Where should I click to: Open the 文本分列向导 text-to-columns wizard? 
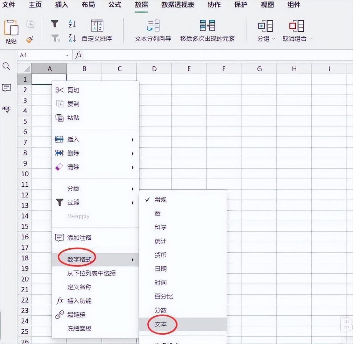(x=152, y=30)
